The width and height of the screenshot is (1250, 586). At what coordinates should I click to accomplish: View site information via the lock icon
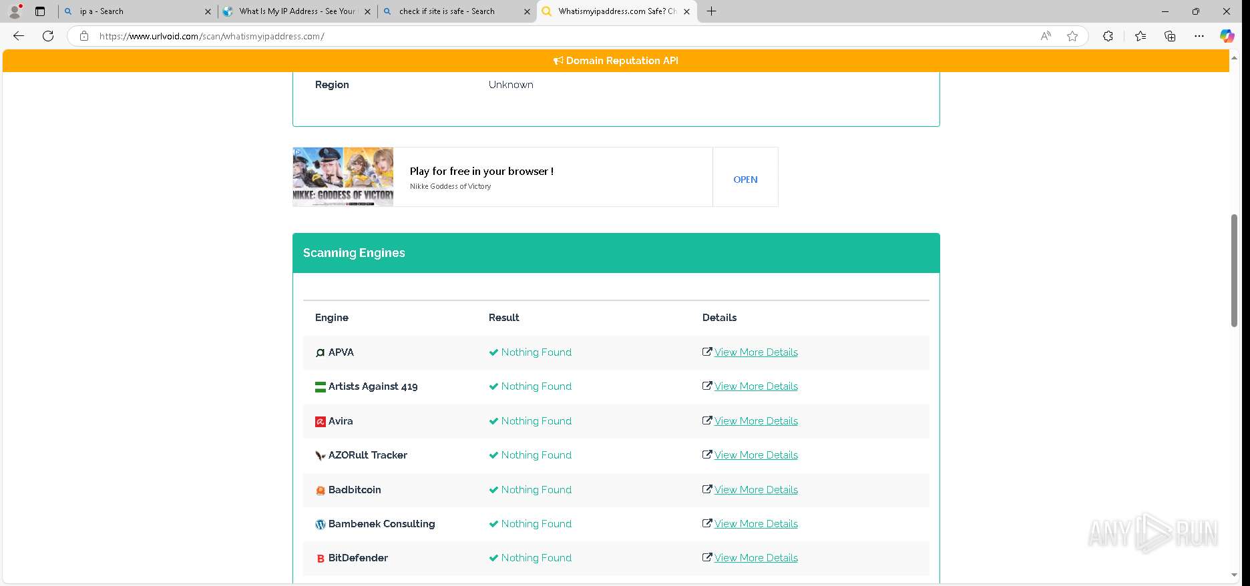tap(84, 36)
